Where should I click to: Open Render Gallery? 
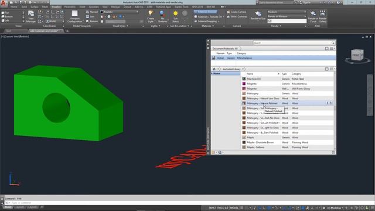tap(323, 16)
